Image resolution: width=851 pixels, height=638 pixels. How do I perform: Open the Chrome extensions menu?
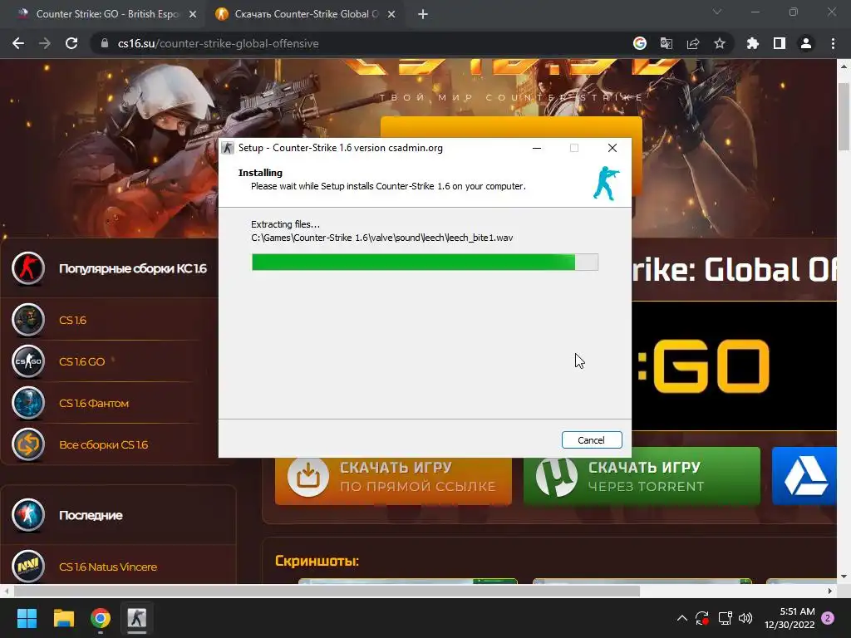pos(753,43)
